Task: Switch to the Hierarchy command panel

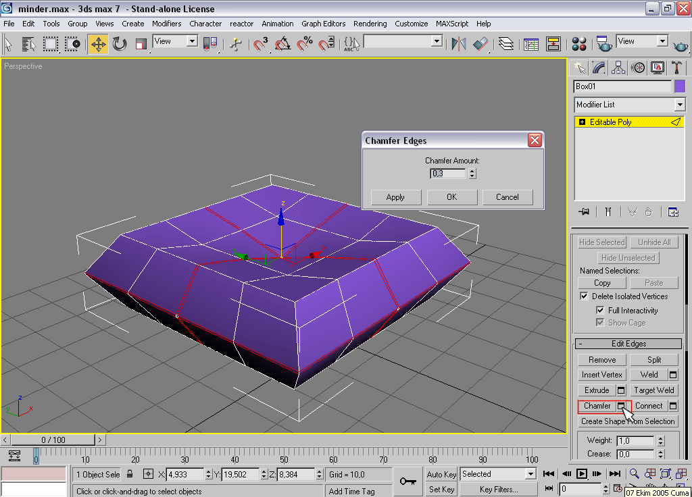Action: pyautogui.click(x=618, y=68)
